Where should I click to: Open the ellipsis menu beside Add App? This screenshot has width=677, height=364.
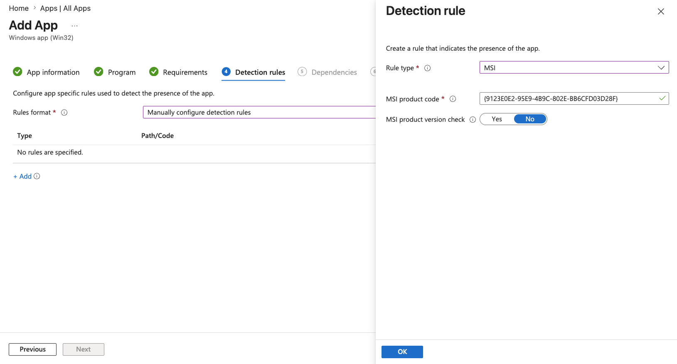[x=75, y=26]
